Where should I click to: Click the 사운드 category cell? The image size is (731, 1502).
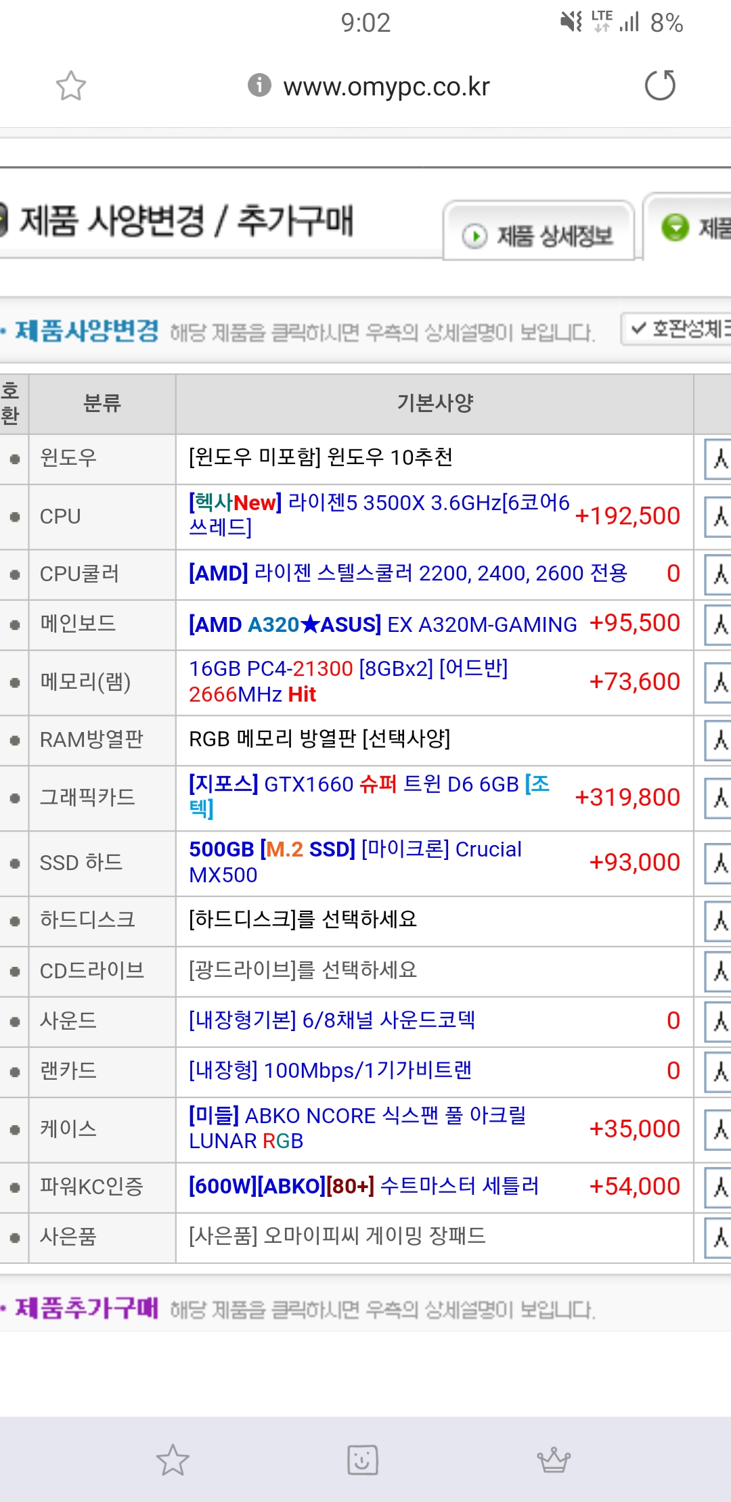click(102, 1022)
